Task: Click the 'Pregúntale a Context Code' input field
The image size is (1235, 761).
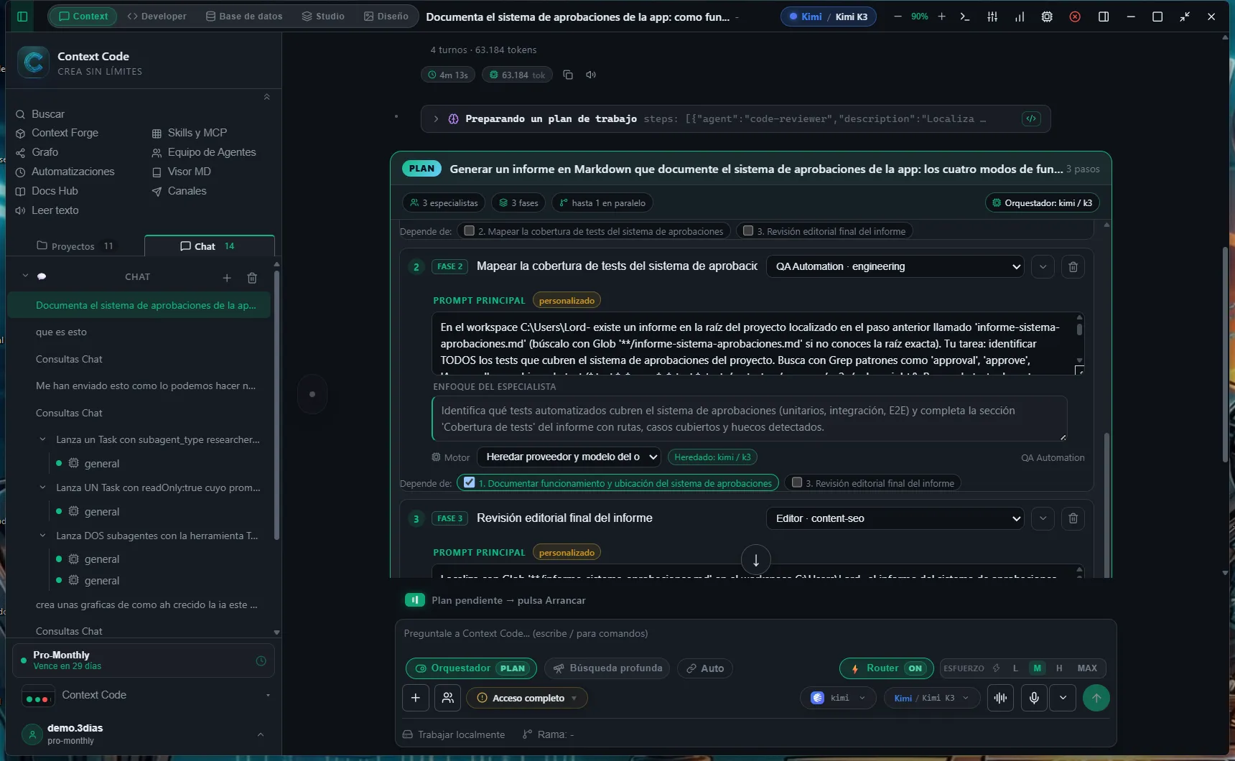Action: (x=755, y=634)
